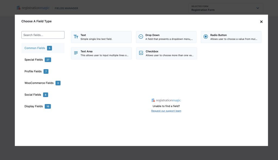Click the RegistrationMagic logo in header

33,8
